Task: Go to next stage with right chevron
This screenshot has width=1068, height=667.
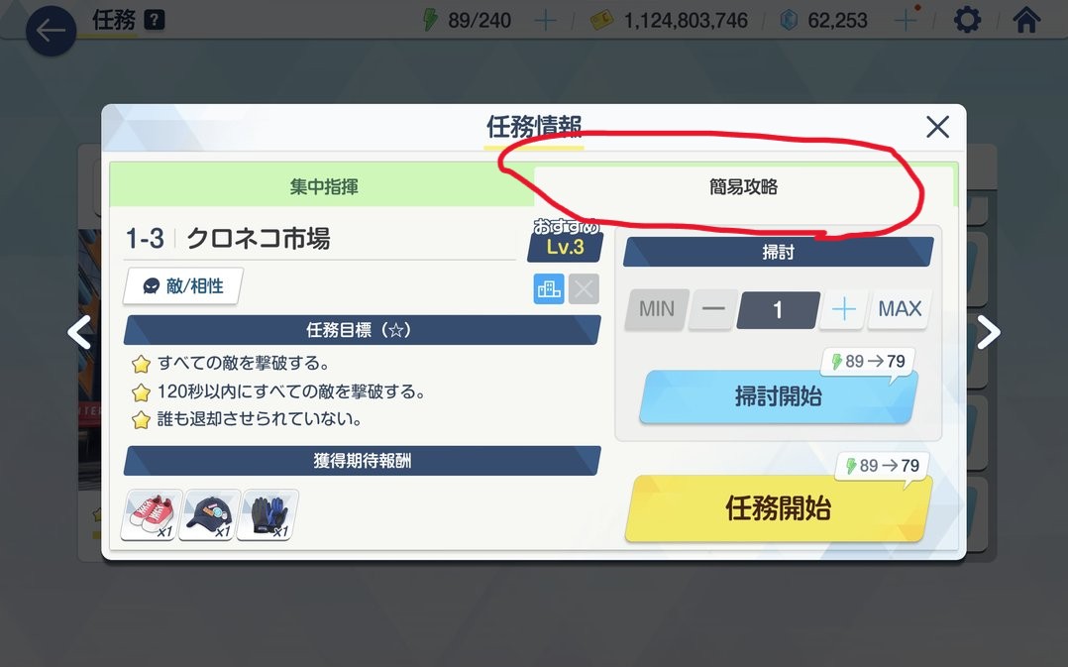Action: coord(989,332)
